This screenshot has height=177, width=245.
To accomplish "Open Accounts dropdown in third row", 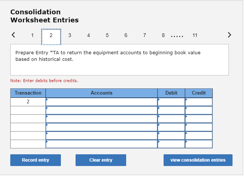I will point(102,119).
